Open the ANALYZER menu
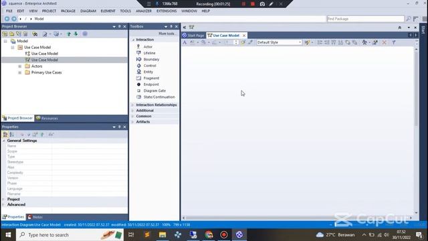The width and height of the screenshot is (428, 241). click(x=144, y=11)
